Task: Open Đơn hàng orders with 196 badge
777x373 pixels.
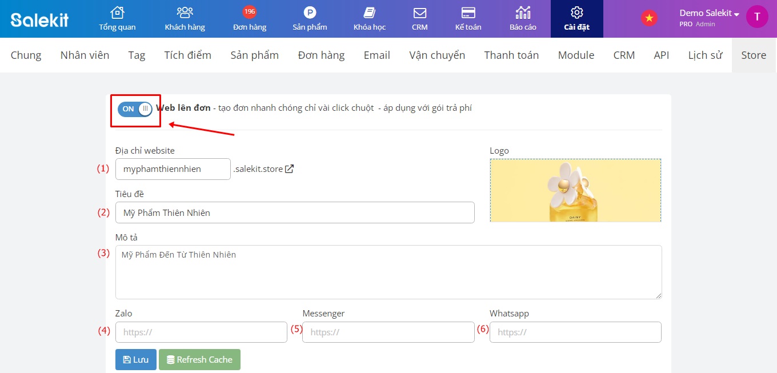Action: coord(250,13)
